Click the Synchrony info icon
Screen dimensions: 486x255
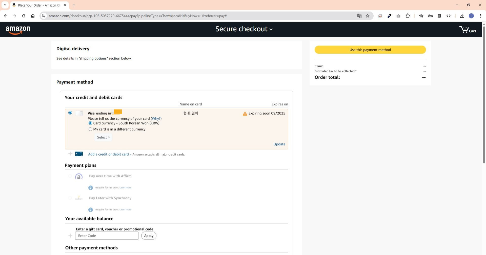click(x=90, y=210)
